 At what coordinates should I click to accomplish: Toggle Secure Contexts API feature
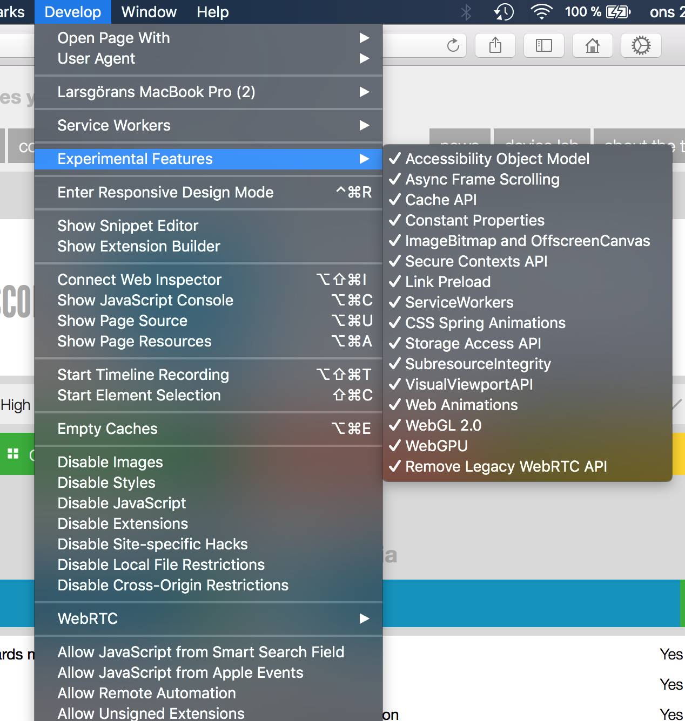click(x=527, y=261)
